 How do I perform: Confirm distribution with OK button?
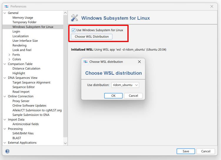tap(113, 96)
